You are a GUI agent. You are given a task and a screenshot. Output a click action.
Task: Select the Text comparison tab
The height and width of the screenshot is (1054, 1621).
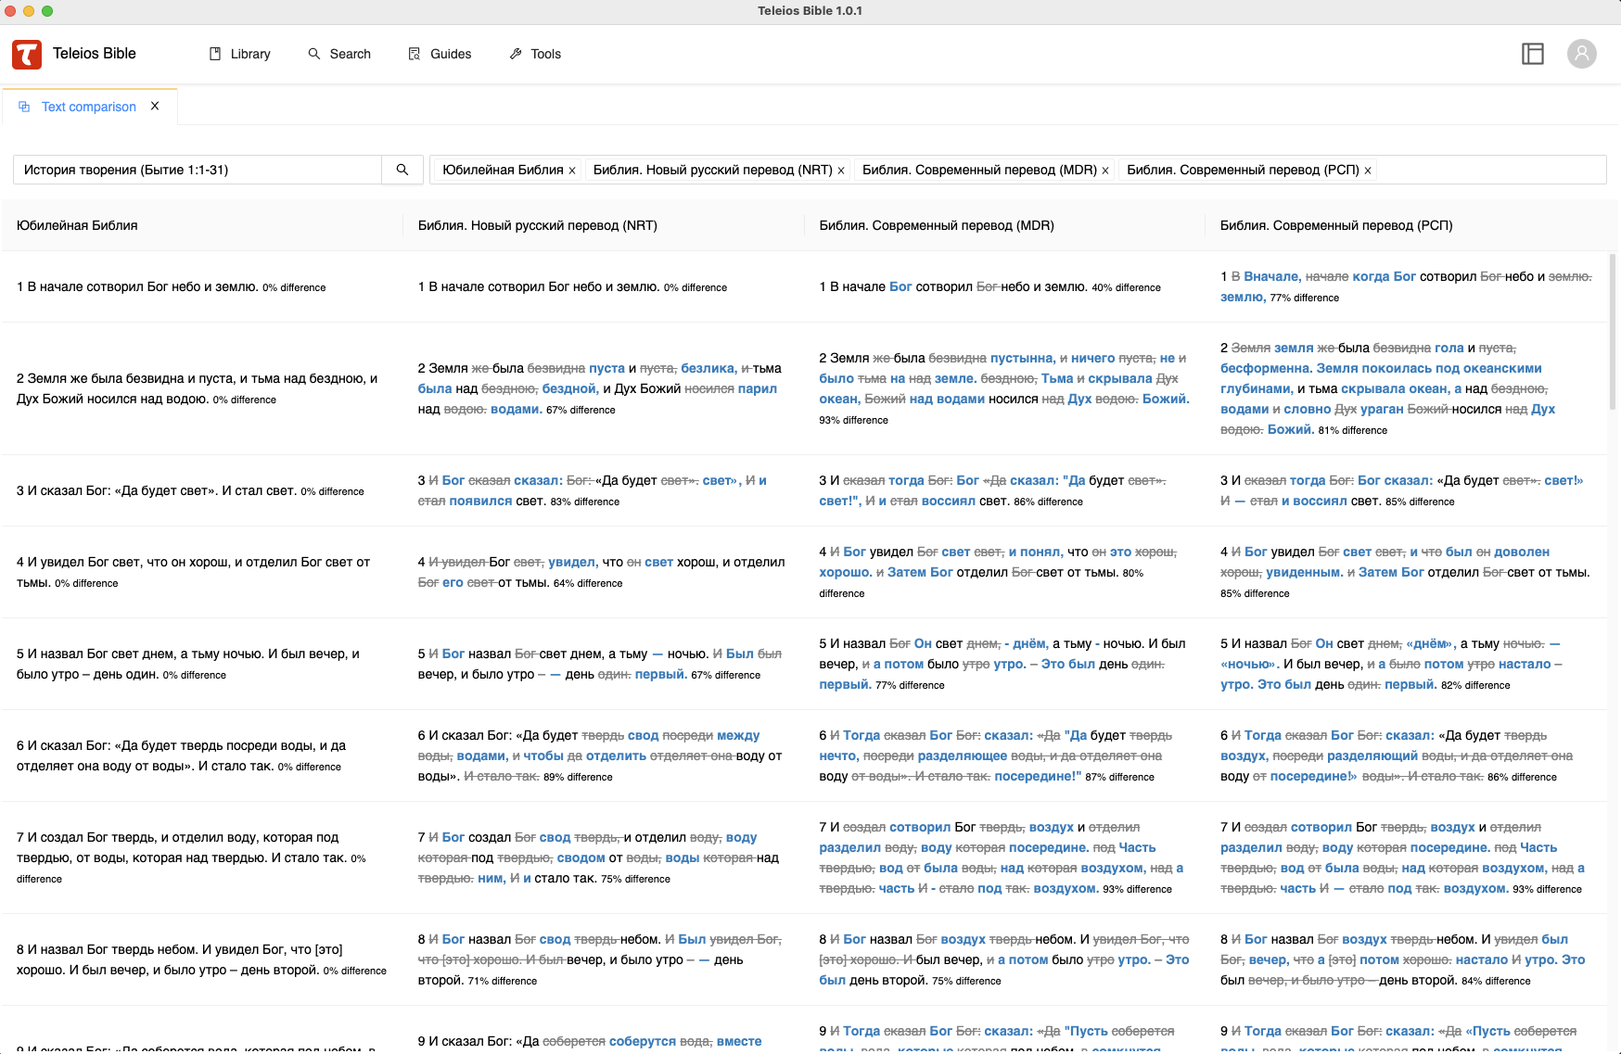(88, 107)
